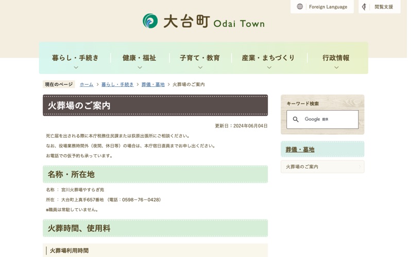Viewport: 412px width, 257px height.
Task: Expand the chevron under 健康・福祉
Action: tap(140, 67)
